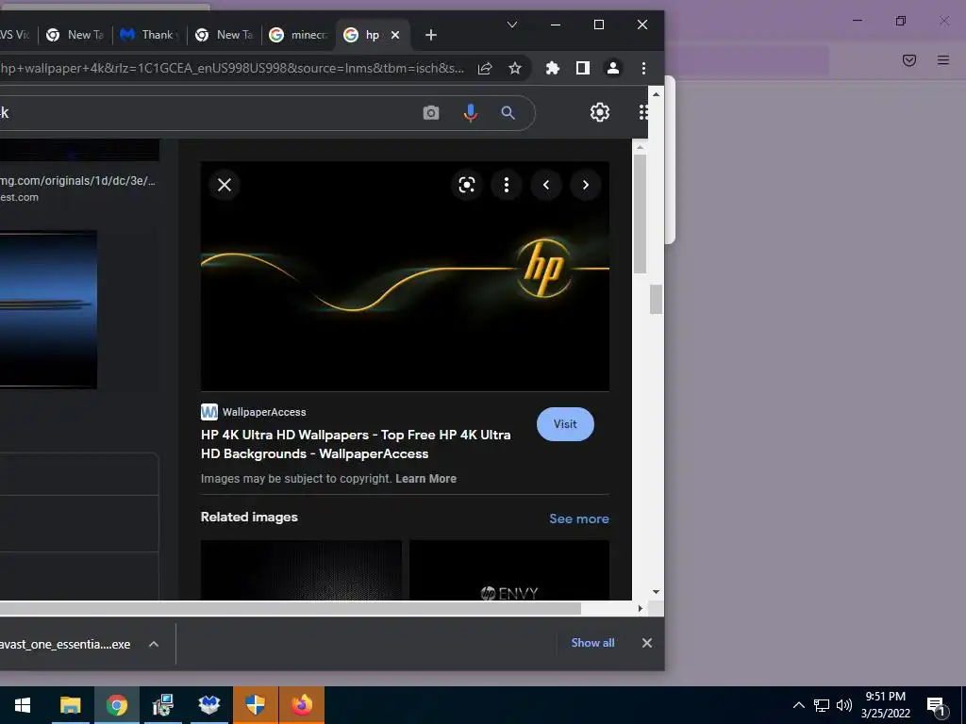Open Google quick settings gear

[x=600, y=112]
